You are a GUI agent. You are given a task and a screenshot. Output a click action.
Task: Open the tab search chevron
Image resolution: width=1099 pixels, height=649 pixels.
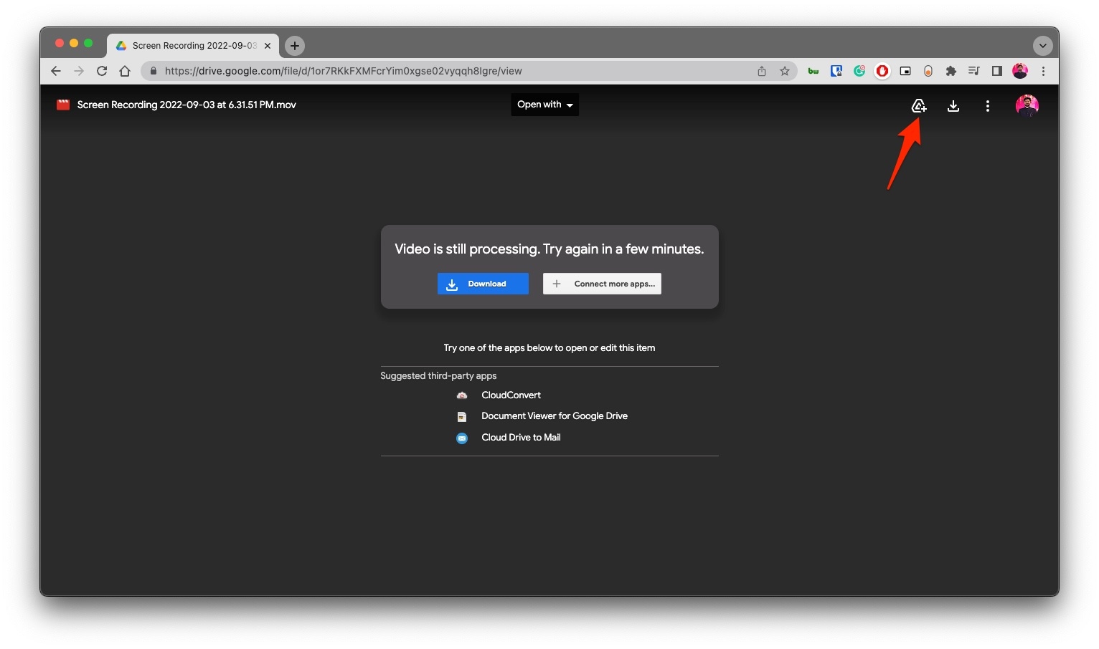coord(1043,45)
